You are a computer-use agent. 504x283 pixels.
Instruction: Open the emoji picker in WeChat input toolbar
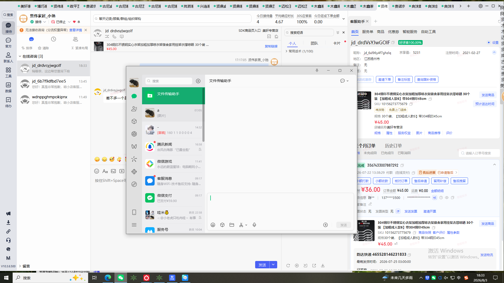pyautogui.click(x=213, y=225)
